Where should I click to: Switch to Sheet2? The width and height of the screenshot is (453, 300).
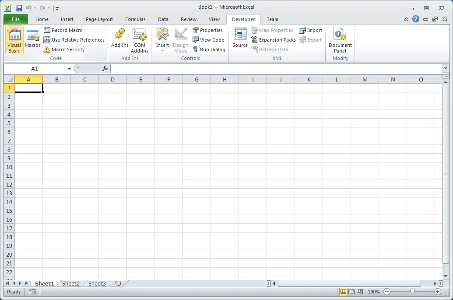coord(70,283)
